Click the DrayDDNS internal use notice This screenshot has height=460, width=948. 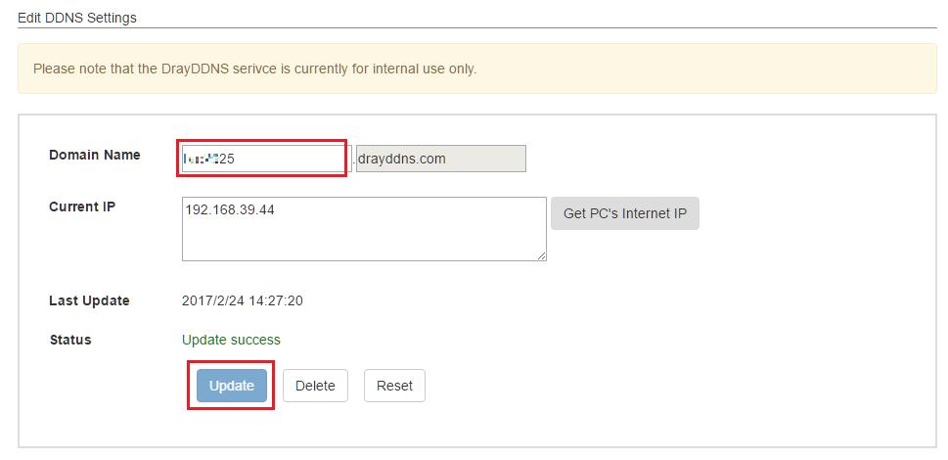[x=254, y=69]
